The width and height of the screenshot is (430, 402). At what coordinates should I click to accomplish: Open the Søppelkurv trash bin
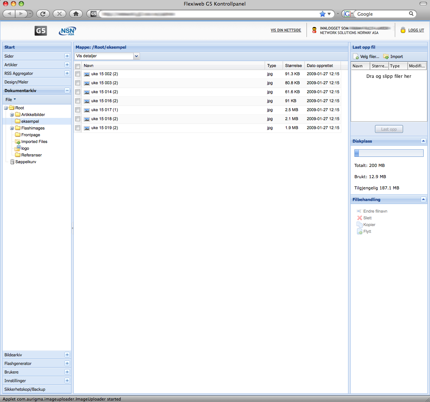click(25, 162)
